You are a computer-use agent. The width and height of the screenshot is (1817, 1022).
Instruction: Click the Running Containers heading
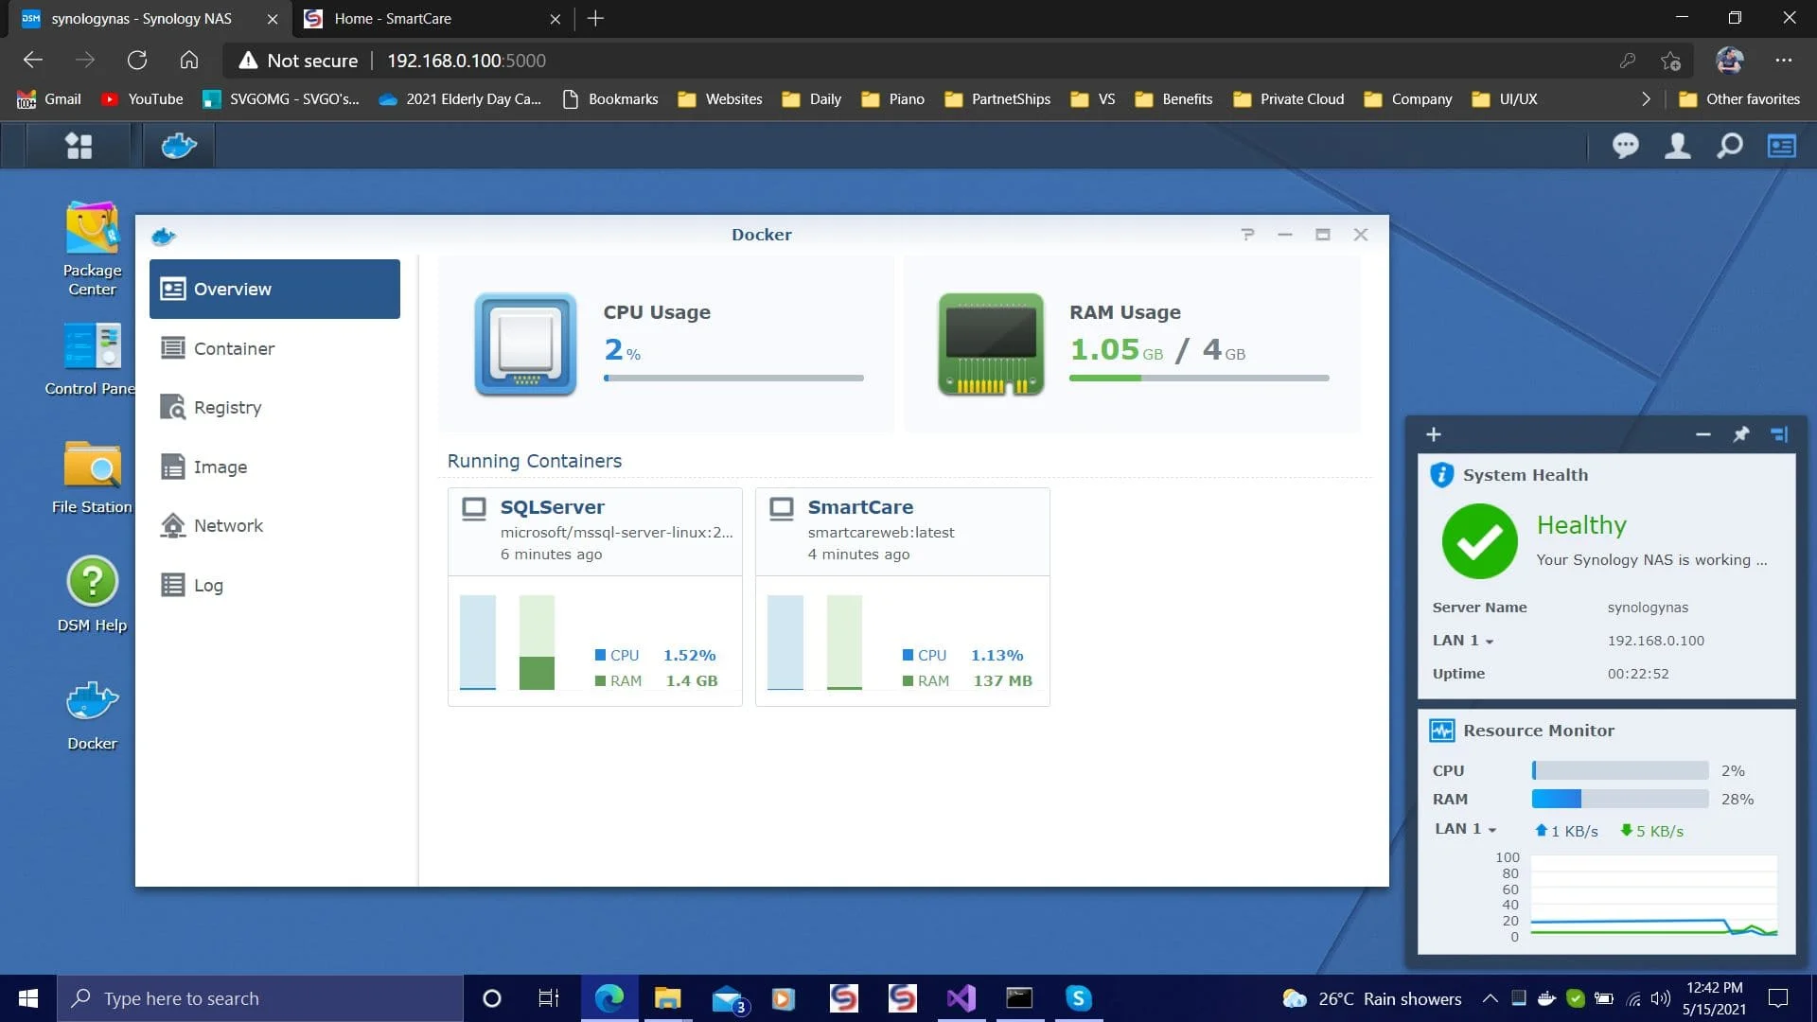point(534,461)
